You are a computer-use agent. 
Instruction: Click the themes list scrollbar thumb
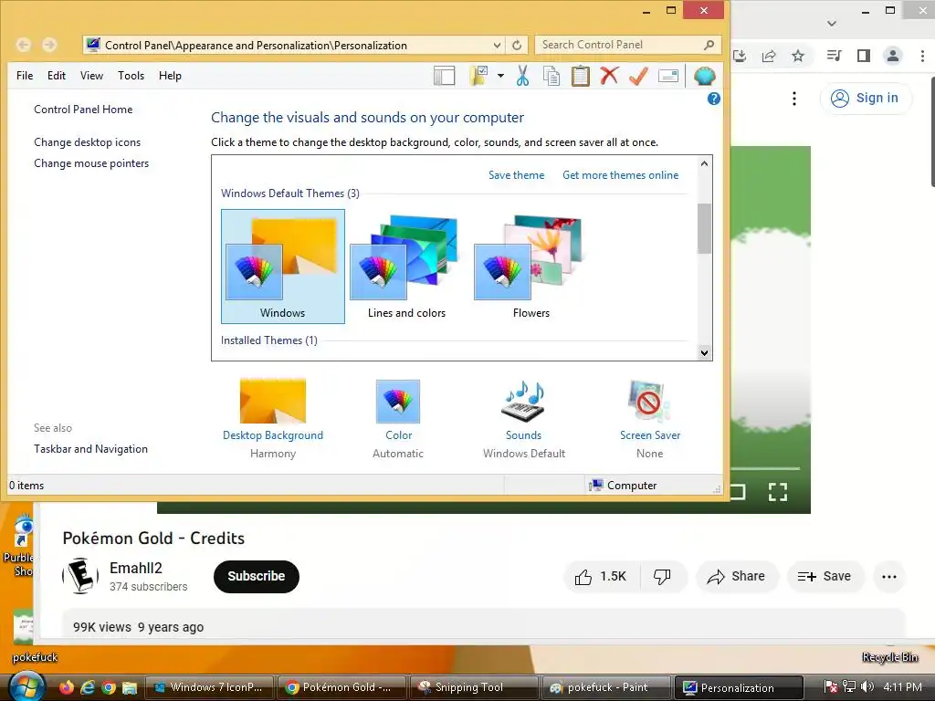pyautogui.click(x=704, y=228)
